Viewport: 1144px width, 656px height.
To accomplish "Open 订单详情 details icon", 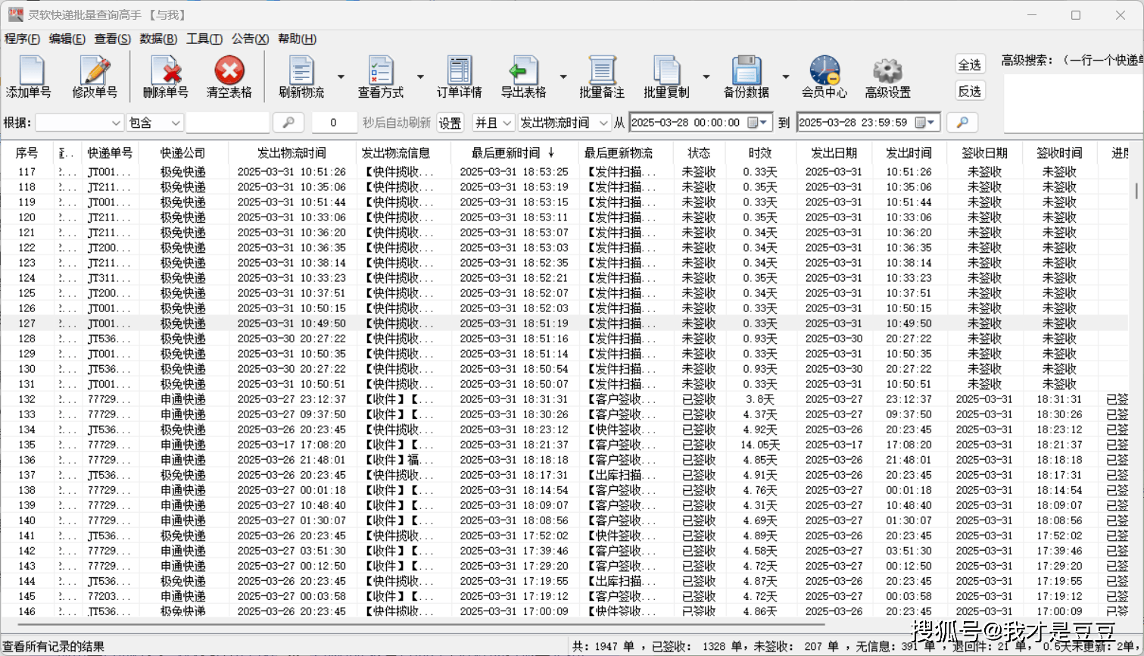I will [x=459, y=70].
